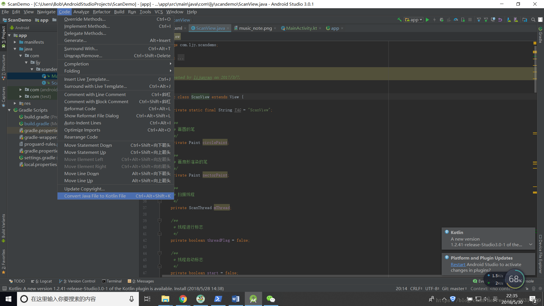
Task: Open the app run configuration dropdown
Action: [414, 20]
